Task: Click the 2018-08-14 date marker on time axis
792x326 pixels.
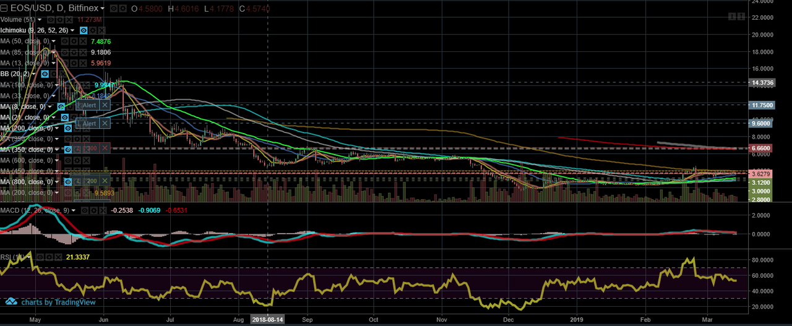Action: pyautogui.click(x=267, y=320)
